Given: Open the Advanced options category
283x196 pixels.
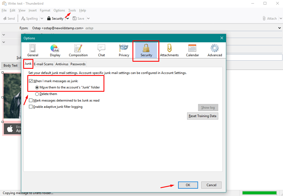Looking at the screenshot, I should click(215, 50).
